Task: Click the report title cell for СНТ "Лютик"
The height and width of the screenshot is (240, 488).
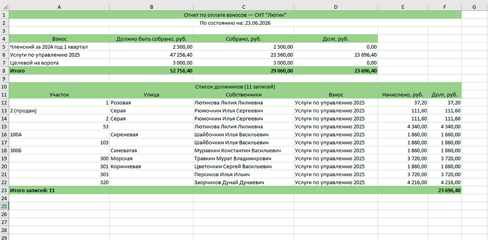Action: click(235, 15)
